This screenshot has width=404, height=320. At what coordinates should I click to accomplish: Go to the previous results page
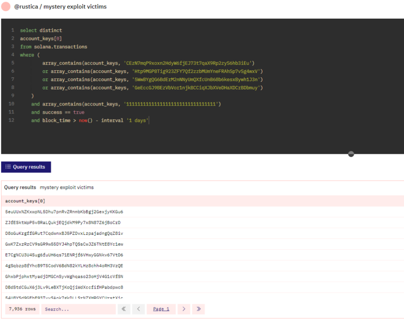tap(138, 309)
